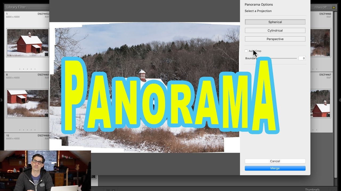Enable the Auto Crop checkbox

[x=246, y=51]
